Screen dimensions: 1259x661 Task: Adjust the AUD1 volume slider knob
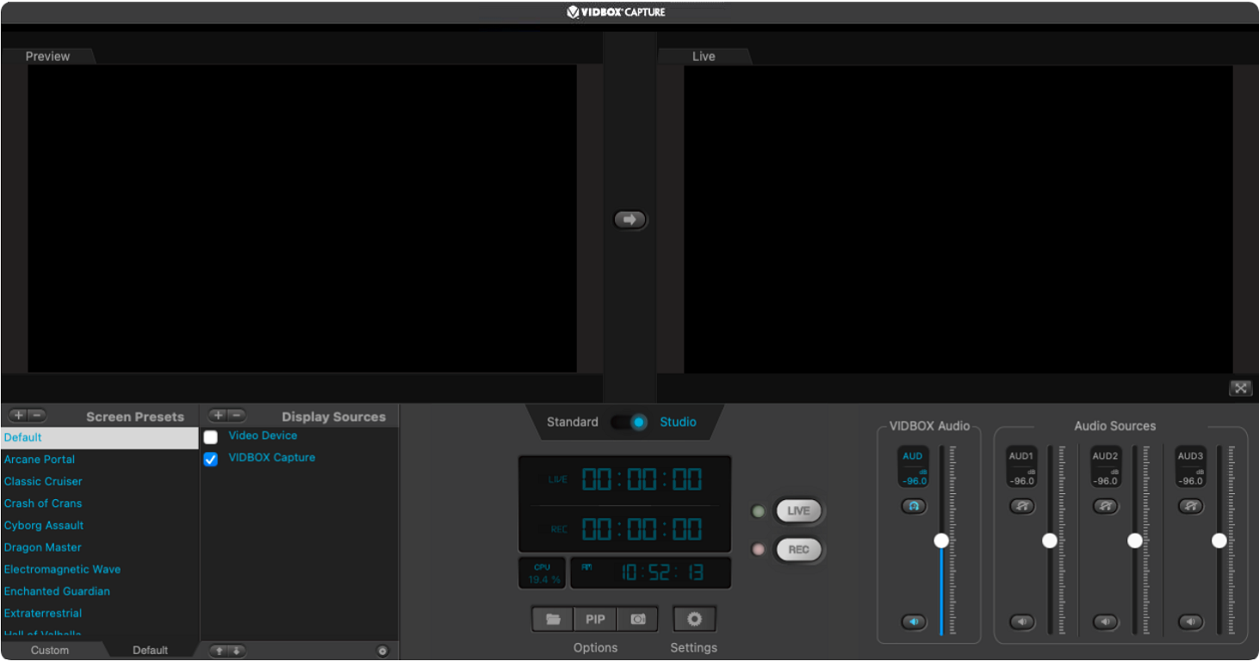[1050, 541]
